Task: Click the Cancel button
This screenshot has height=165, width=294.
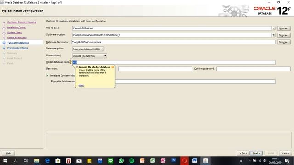Action: tap(286, 153)
